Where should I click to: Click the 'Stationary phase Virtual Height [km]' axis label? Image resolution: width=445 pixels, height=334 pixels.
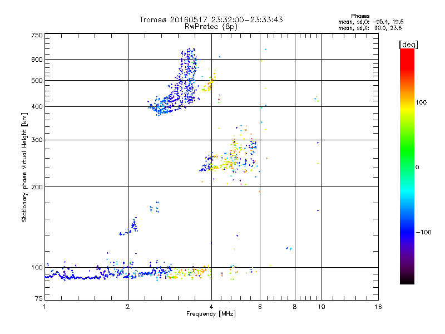(24, 168)
